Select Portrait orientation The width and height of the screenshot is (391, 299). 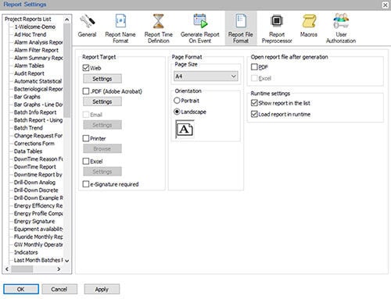tap(177, 101)
